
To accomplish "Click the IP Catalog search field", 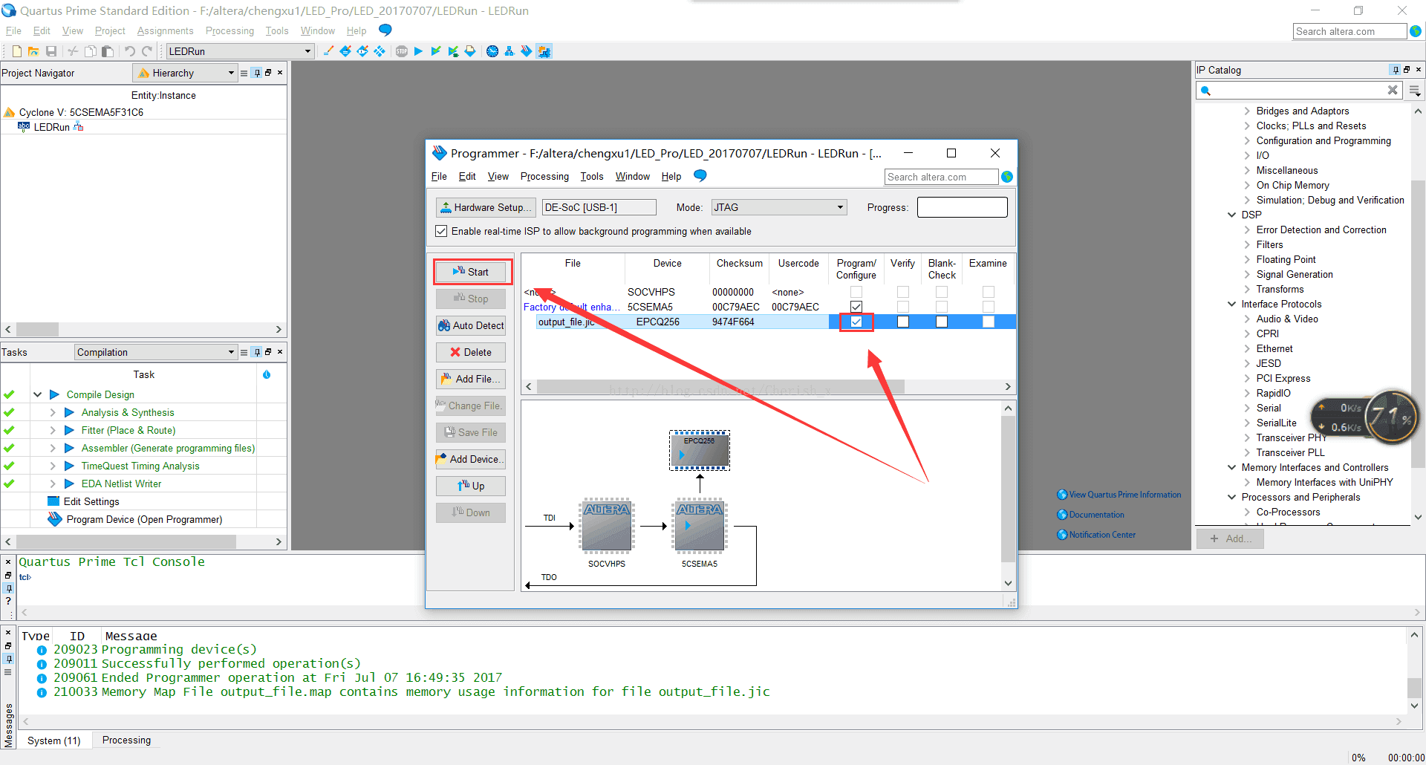I will point(1300,91).
